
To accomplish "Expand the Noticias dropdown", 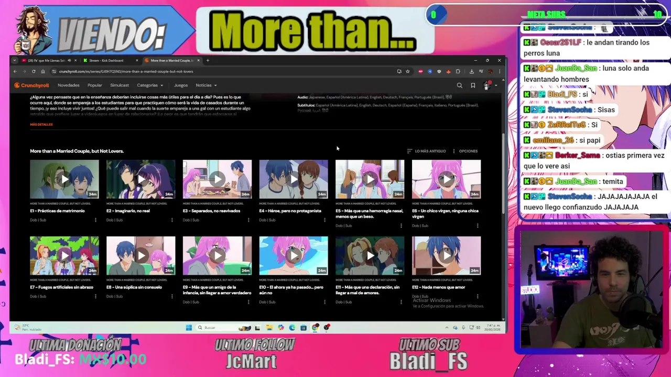I will tap(206, 85).
